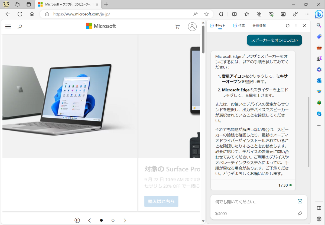Pause the carousel autoplay

pos(77,220)
